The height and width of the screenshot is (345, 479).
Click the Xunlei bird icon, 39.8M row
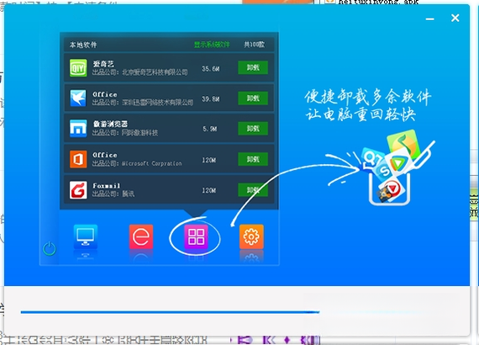(x=78, y=98)
